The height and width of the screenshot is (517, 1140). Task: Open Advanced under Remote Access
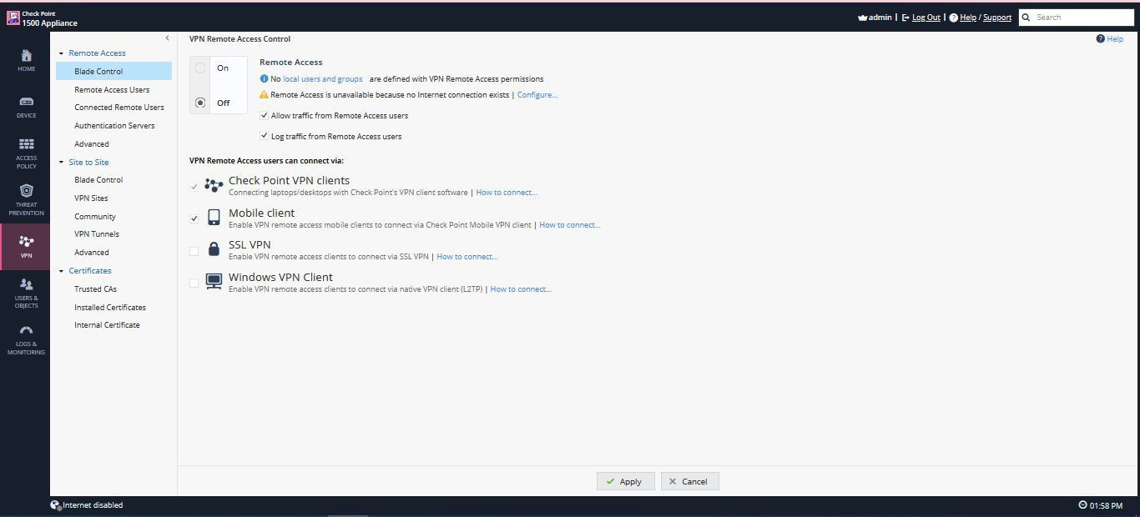coord(92,143)
